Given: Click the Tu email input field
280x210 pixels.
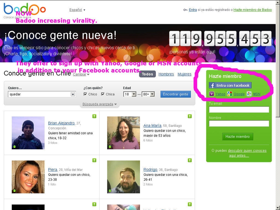Looking at the screenshot, I should (x=239, y=110).
